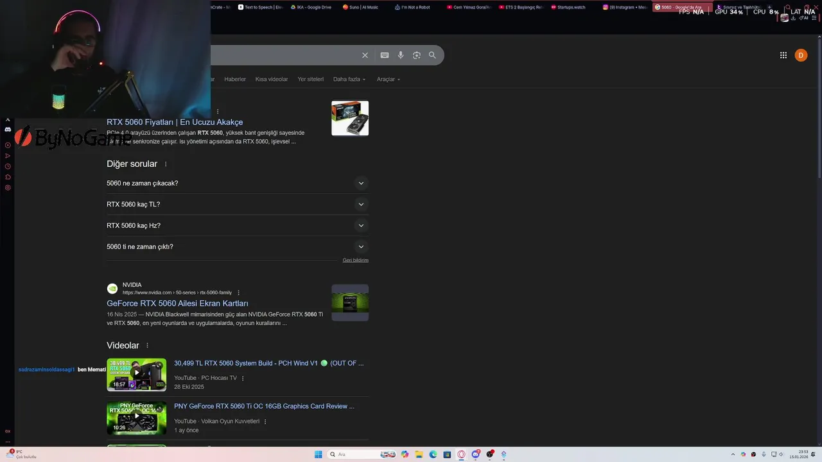This screenshot has height=462, width=822.
Task: Expand question '5060 ne zaman çıkacak?'
Action: 238,183
